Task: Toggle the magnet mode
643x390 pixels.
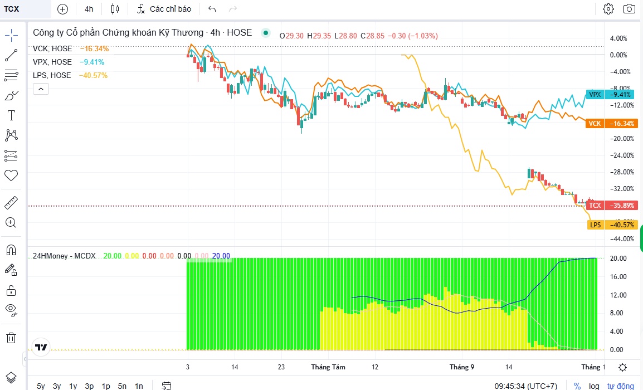Action: tap(11, 250)
